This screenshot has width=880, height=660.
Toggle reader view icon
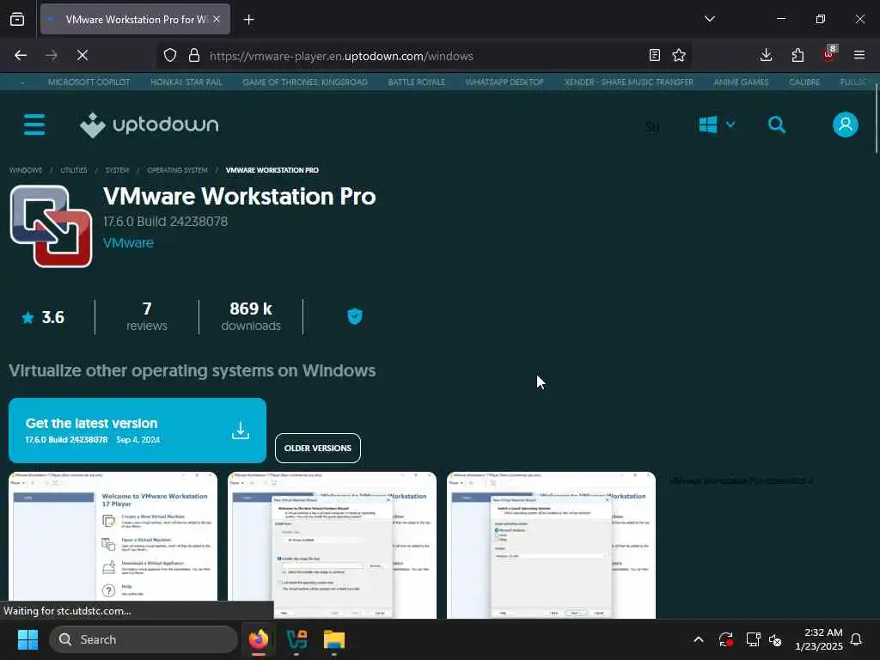[x=654, y=55]
